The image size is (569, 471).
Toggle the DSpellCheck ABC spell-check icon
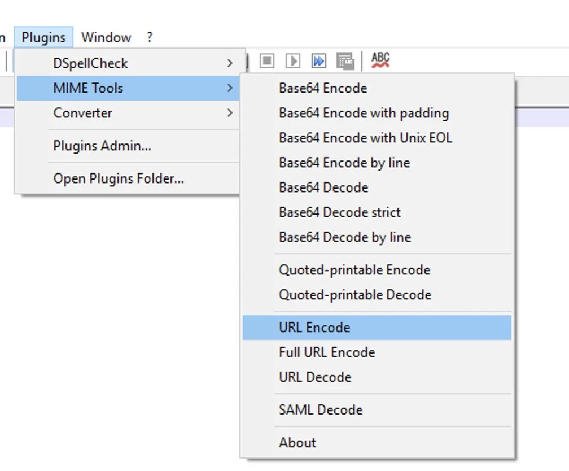(x=380, y=60)
